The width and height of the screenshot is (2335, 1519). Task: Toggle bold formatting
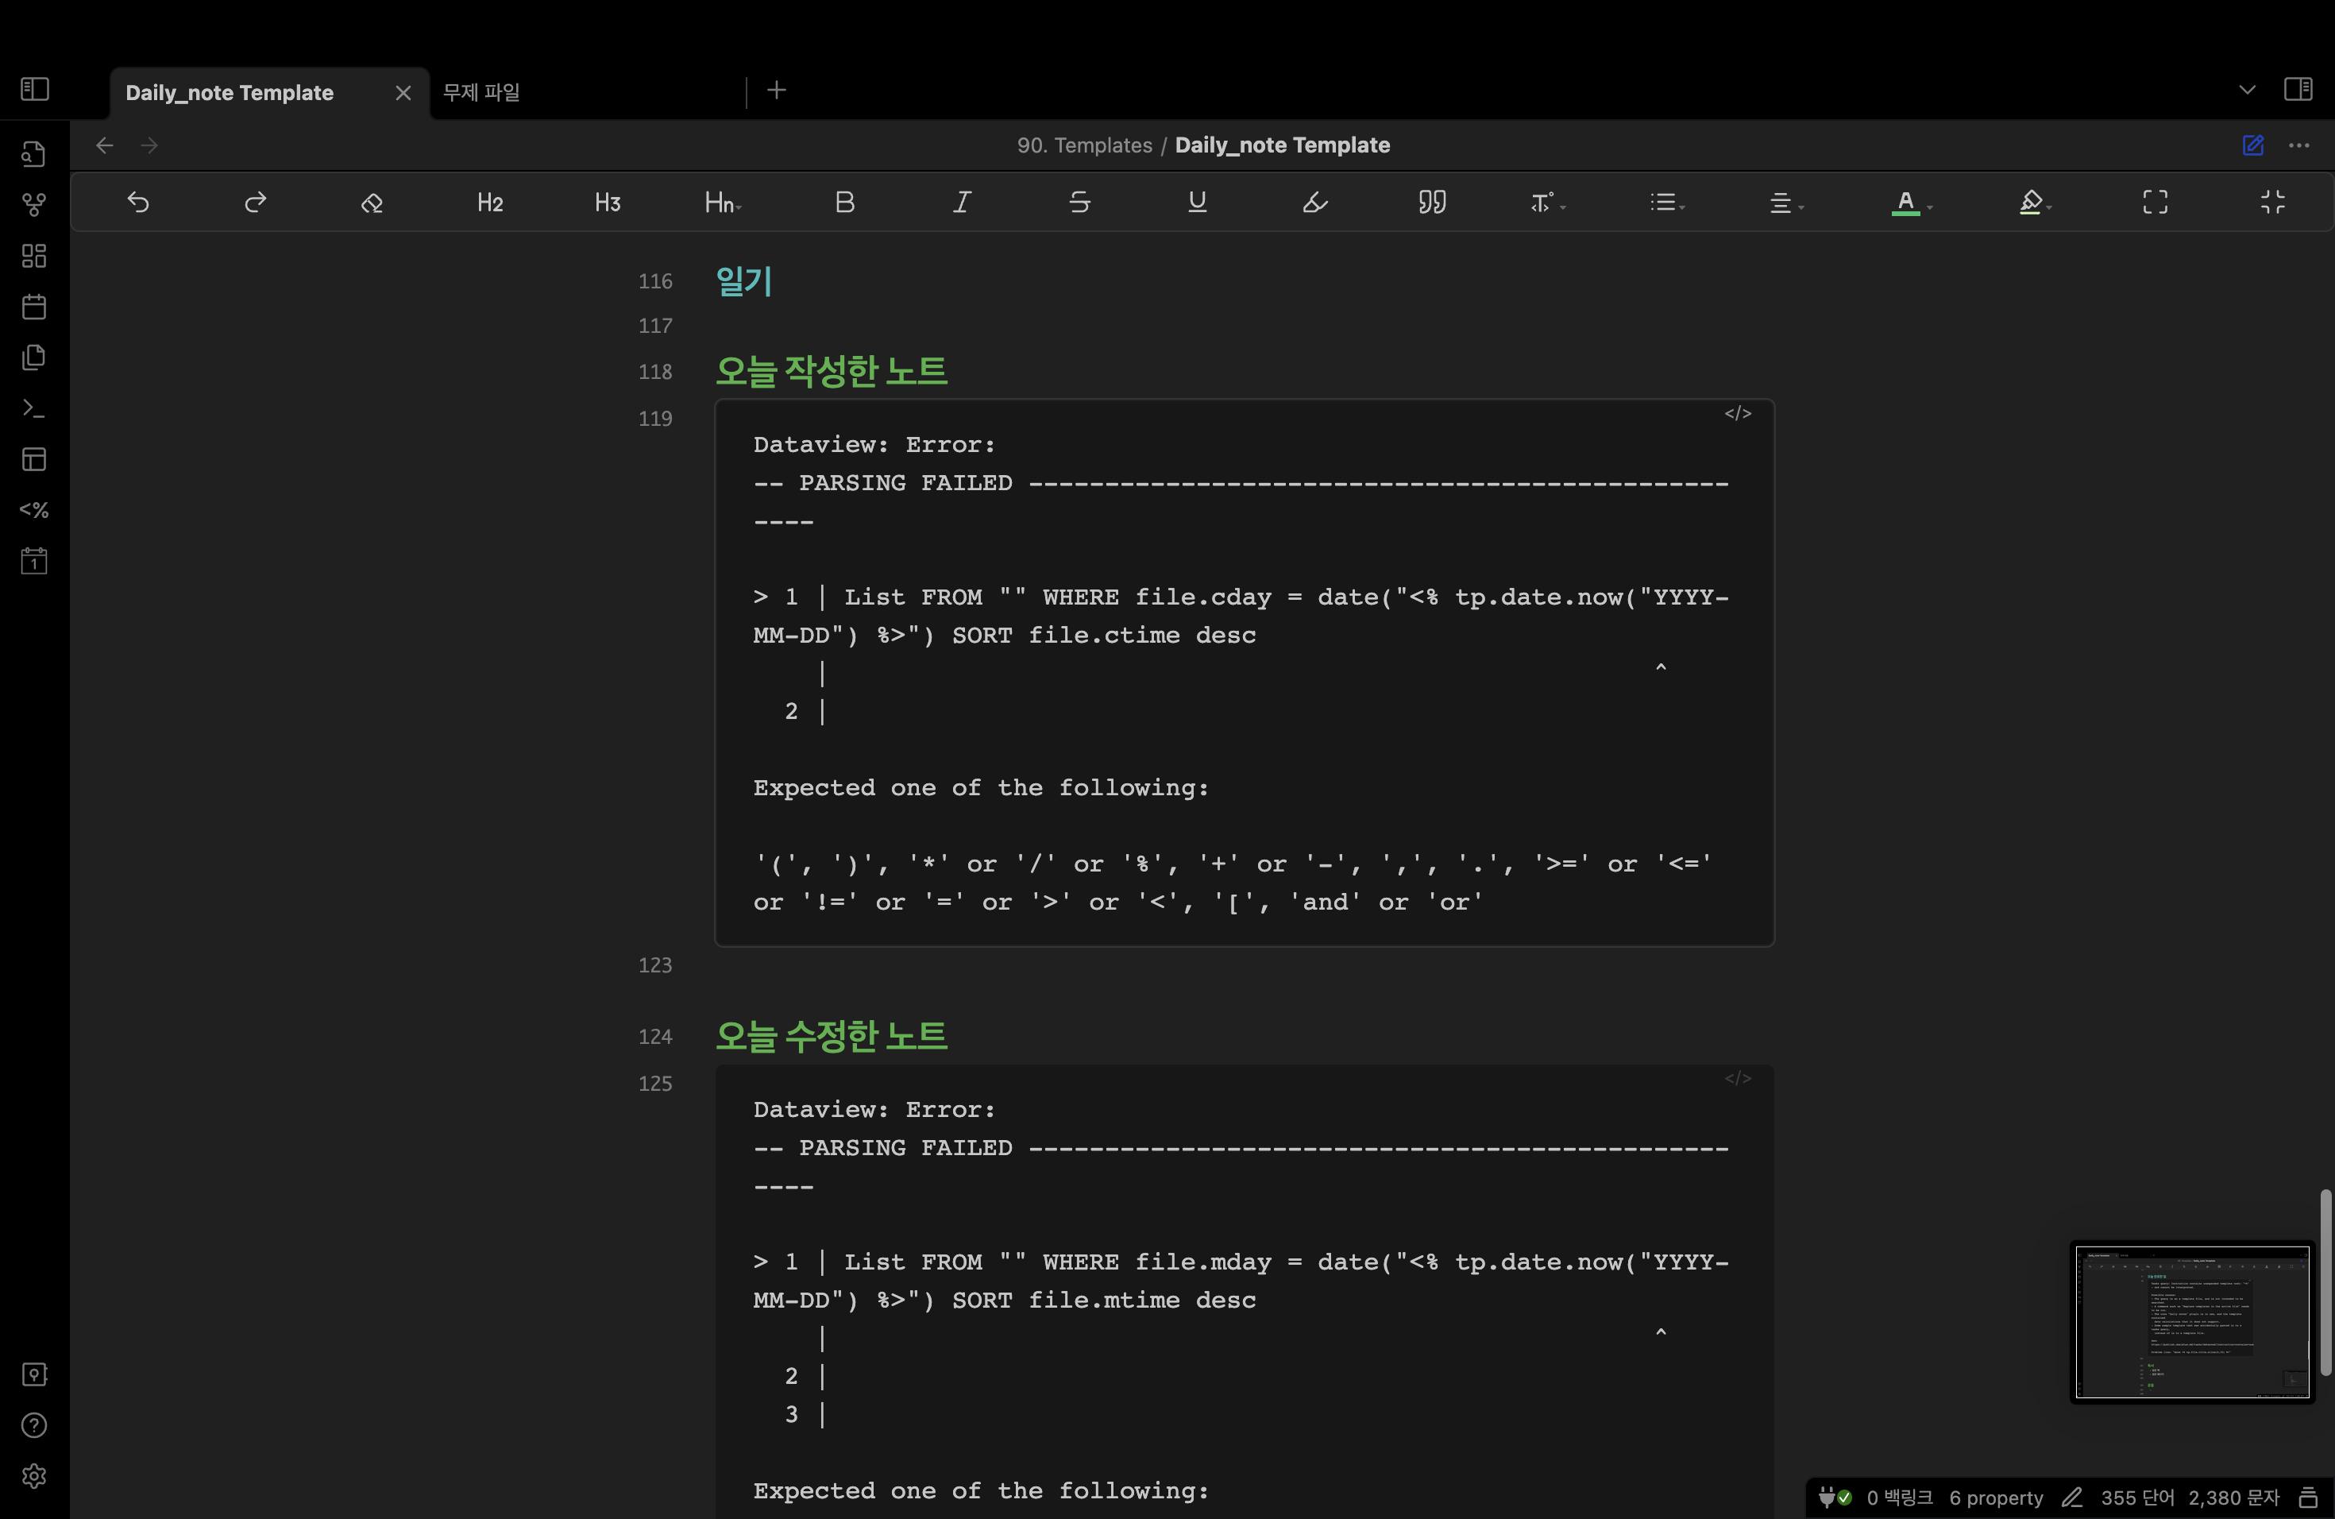click(x=845, y=202)
